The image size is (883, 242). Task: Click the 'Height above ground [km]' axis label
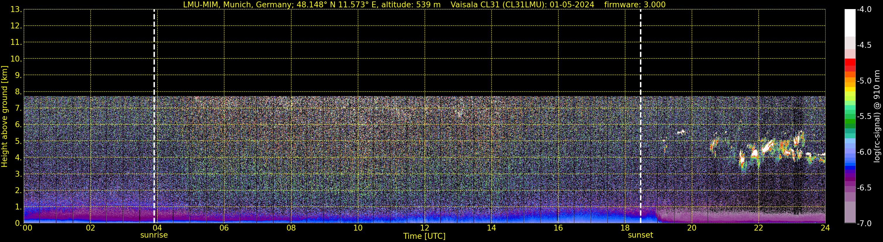coord(4,117)
